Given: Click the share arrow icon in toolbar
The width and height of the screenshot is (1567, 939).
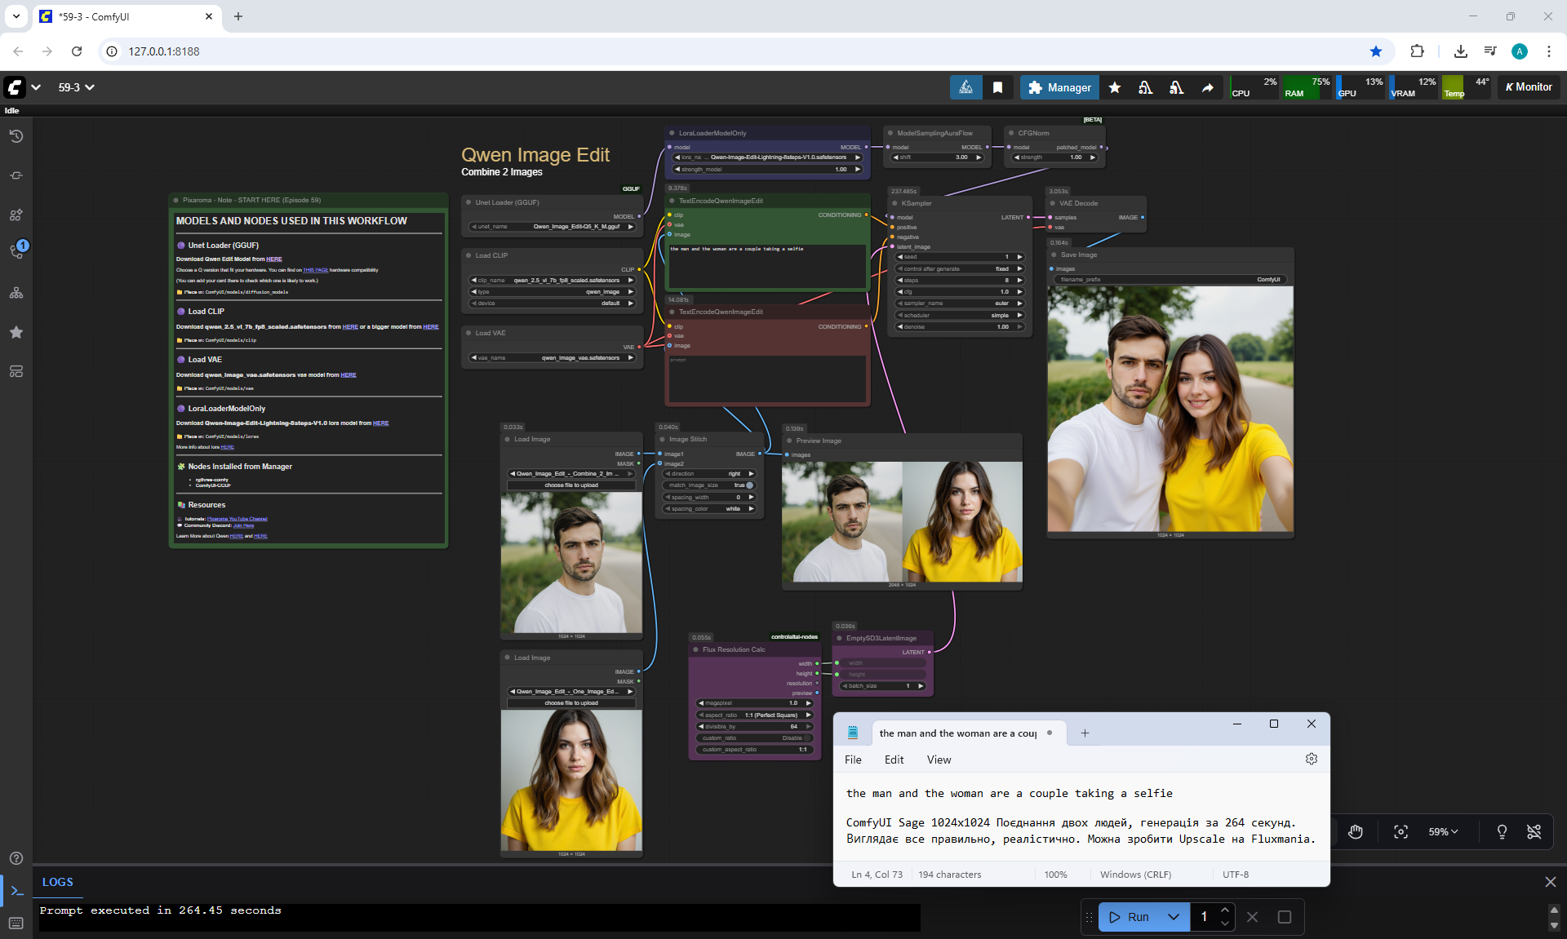Looking at the screenshot, I should pos(1207,87).
